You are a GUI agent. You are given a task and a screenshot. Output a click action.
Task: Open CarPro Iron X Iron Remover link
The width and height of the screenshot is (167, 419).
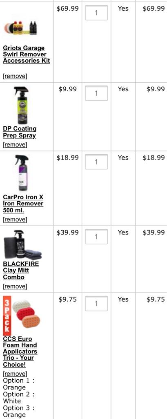click(x=23, y=204)
